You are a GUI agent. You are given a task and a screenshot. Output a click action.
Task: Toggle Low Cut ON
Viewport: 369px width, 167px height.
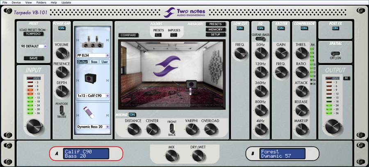(240, 28)
